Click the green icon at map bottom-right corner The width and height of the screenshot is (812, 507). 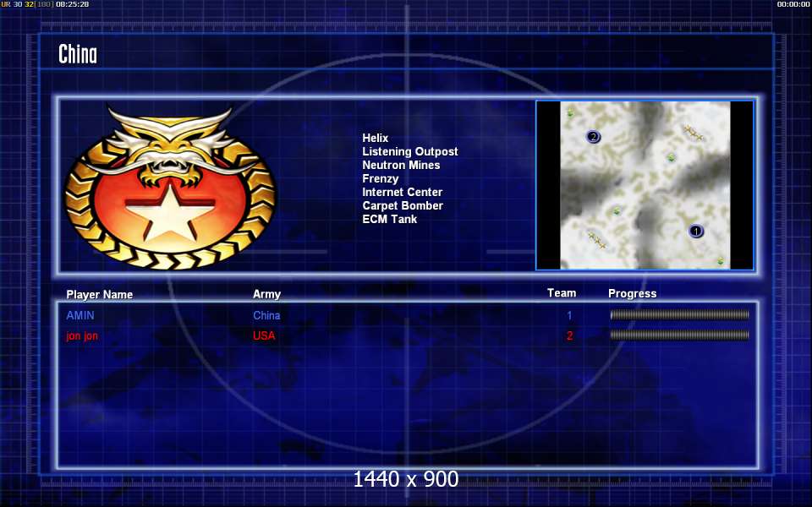pyautogui.click(x=721, y=261)
